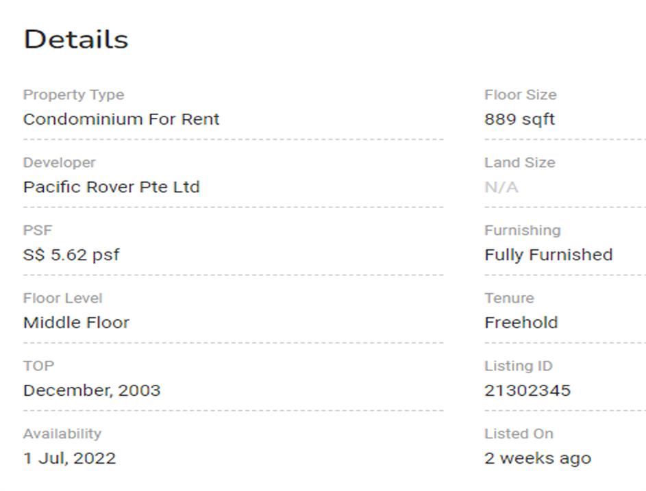The width and height of the screenshot is (646, 491).
Task: Click the Listed On label
Action: (x=519, y=433)
